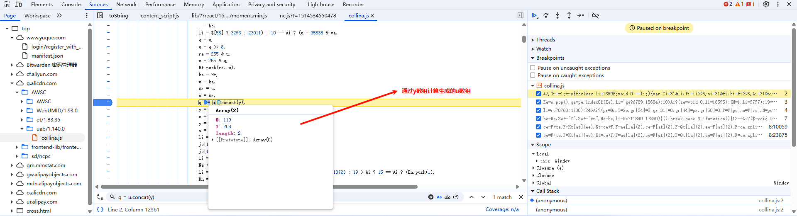
Task: Switch to the Console tab
Action: (x=71, y=5)
